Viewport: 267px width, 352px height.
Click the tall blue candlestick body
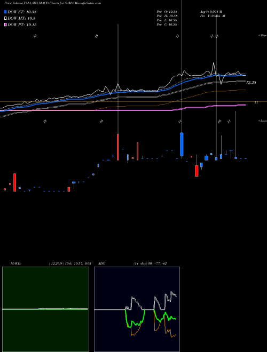click(182, 145)
